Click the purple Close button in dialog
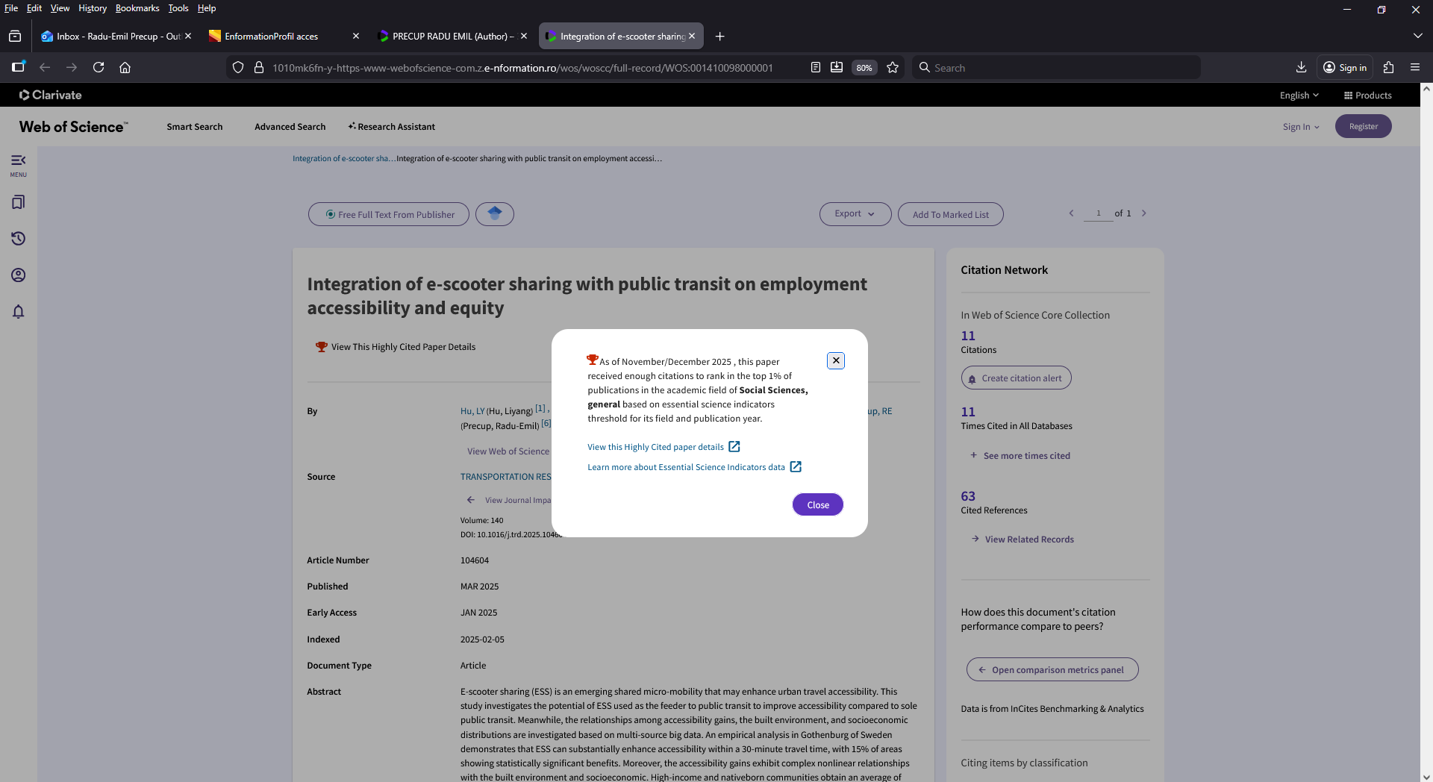This screenshot has height=782, width=1433. 817,505
